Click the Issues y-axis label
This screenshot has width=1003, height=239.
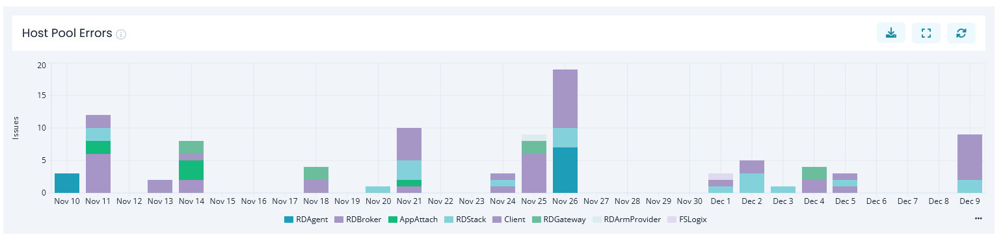[16, 128]
